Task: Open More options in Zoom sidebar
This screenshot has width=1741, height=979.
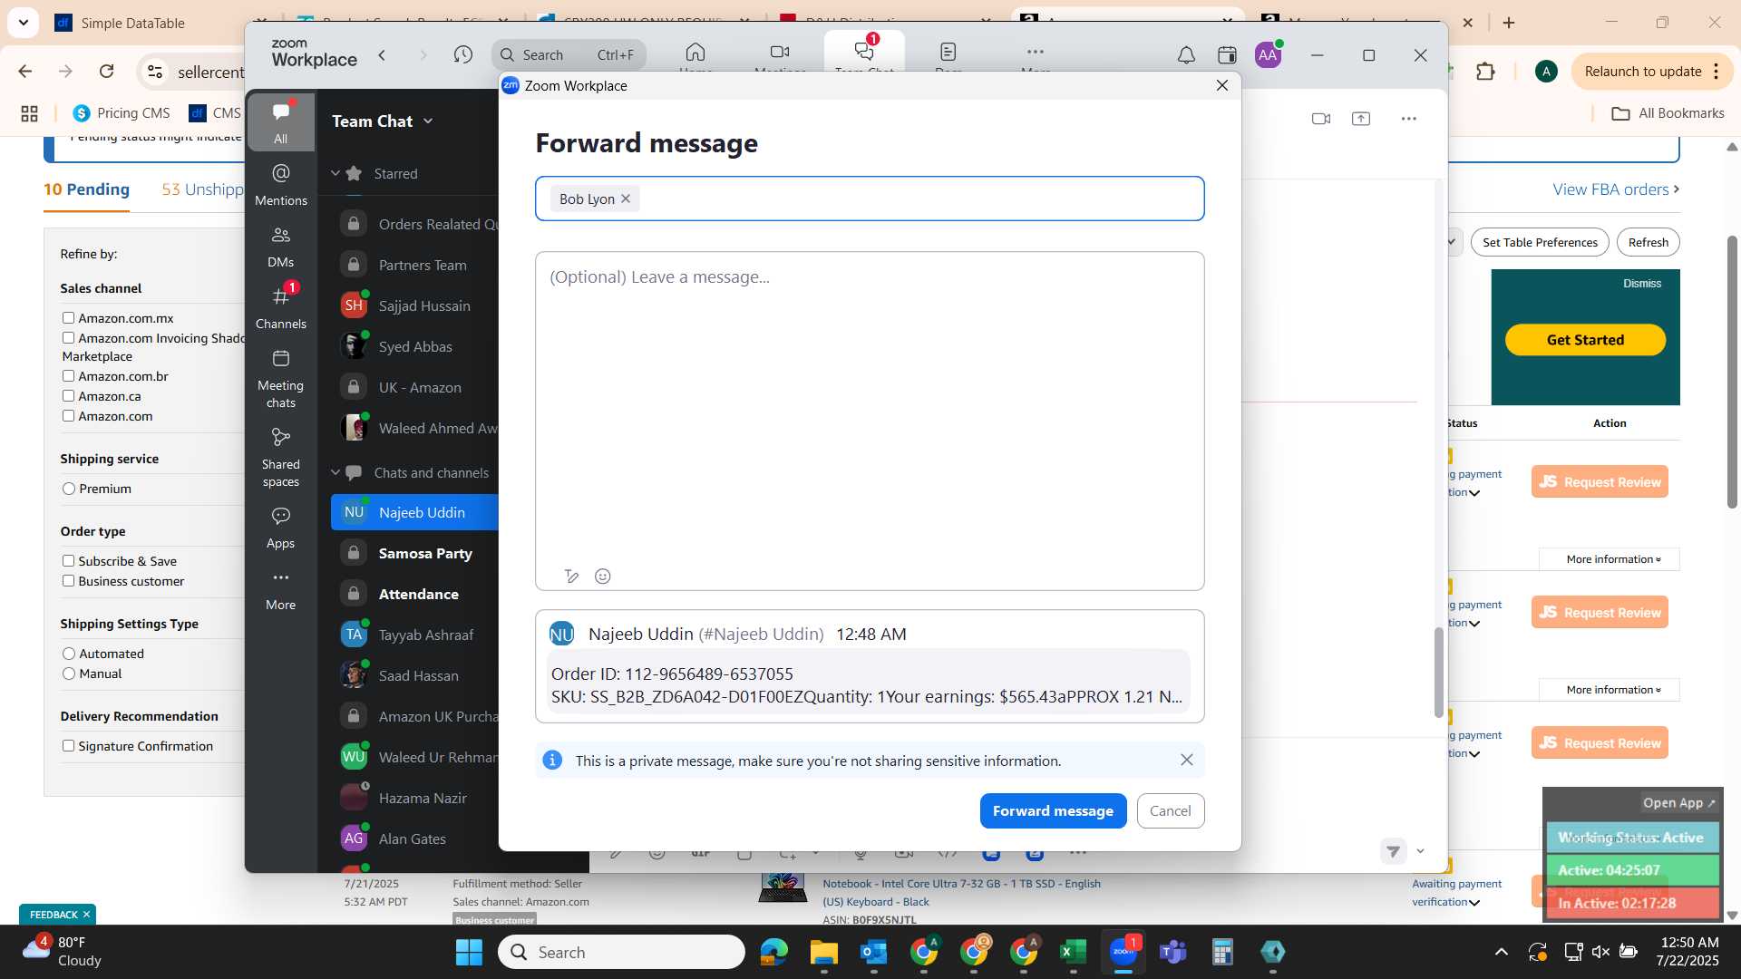Action: (280, 589)
